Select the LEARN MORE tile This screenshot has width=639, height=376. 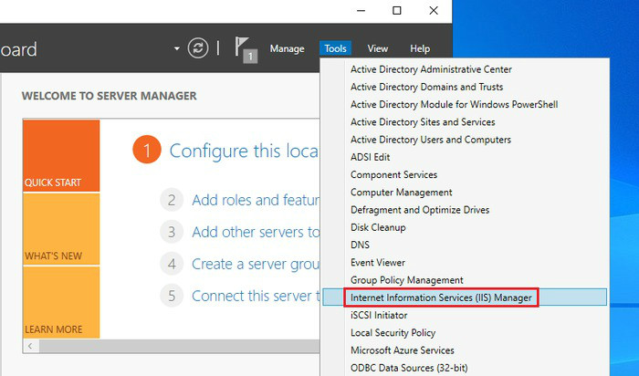(x=60, y=302)
